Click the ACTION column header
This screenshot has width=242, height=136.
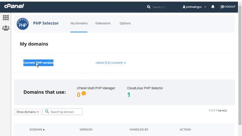click(x=185, y=130)
